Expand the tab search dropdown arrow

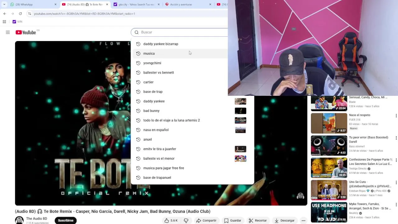click(x=4, y=4)
